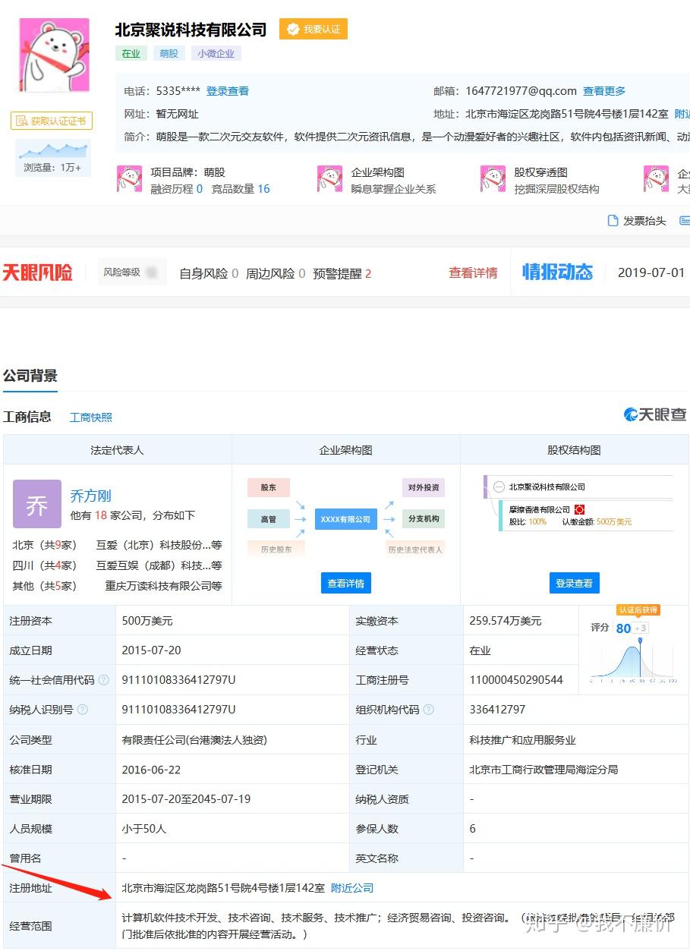Click the company logo bear avatar
Image resolution: width=690 pixels, height=951 pixels.
point(54,55)
